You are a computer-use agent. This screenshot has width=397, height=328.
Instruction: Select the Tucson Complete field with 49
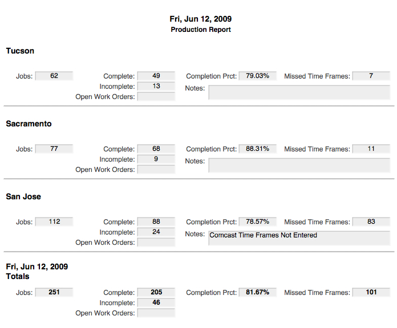coord(156,76)
